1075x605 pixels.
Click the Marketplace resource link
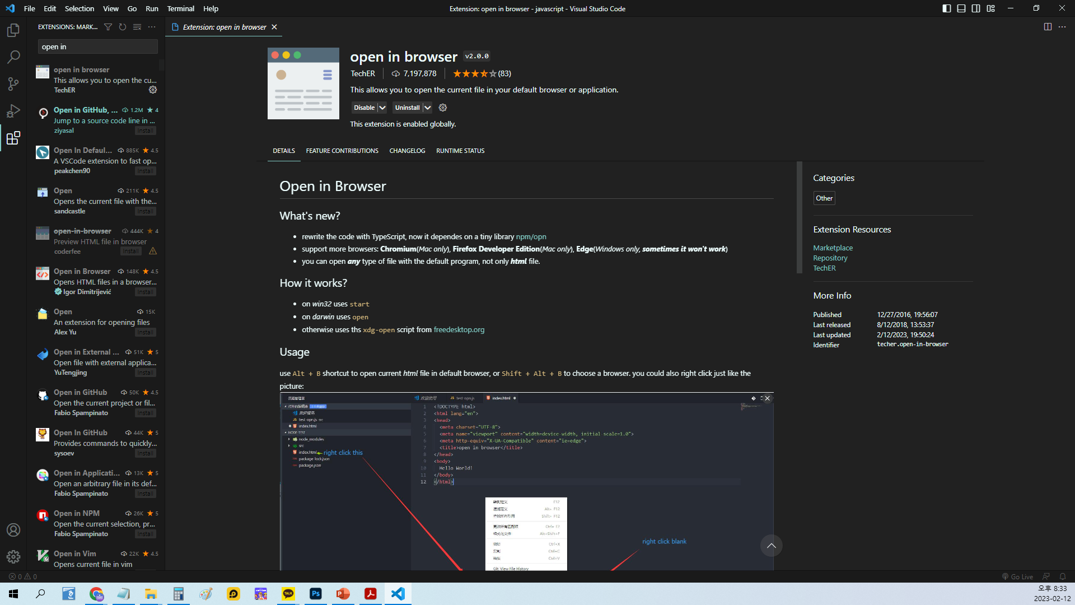click(x=833, y=248)
